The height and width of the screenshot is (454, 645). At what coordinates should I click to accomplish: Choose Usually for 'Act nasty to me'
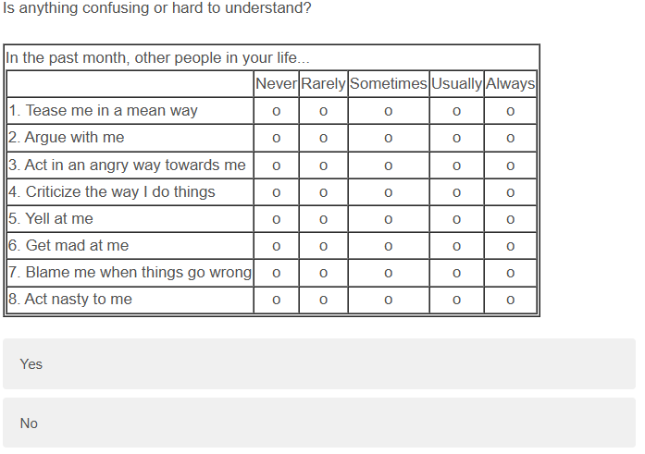[456, 300]
